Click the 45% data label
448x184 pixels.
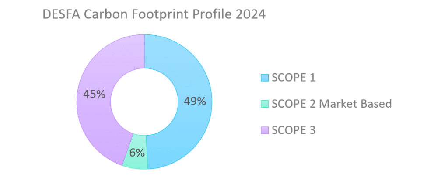(94, 94)
